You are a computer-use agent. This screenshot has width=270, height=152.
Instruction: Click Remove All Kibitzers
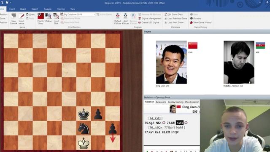[x=149, y=14]
